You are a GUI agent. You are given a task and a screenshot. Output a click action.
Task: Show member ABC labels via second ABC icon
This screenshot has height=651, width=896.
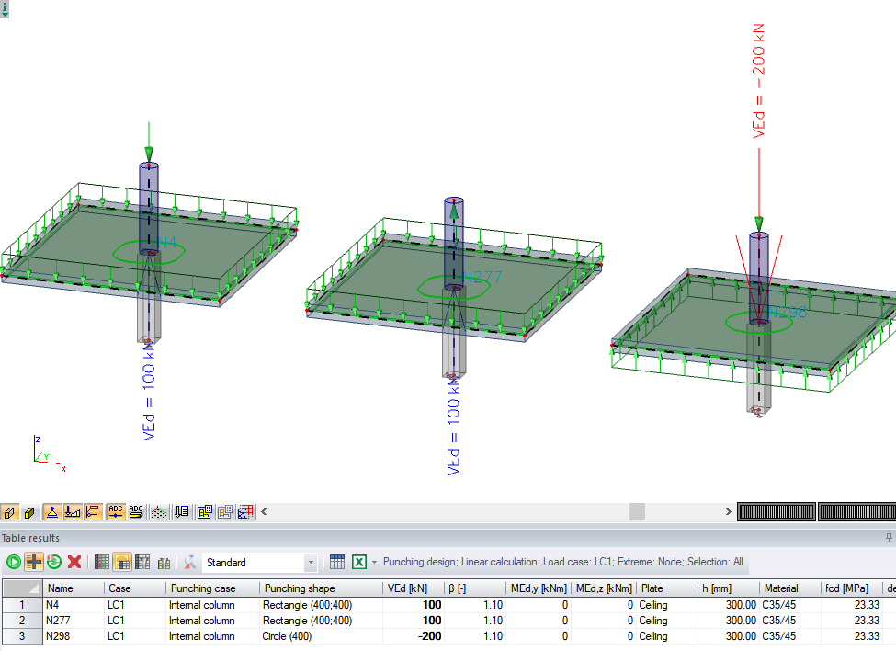tap(136, 512)
